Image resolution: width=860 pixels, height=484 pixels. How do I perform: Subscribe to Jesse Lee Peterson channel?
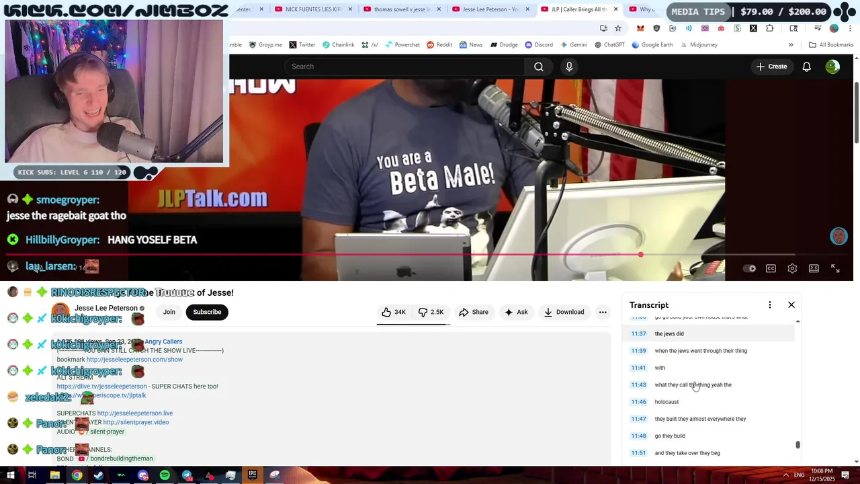(x=207, y=312)
